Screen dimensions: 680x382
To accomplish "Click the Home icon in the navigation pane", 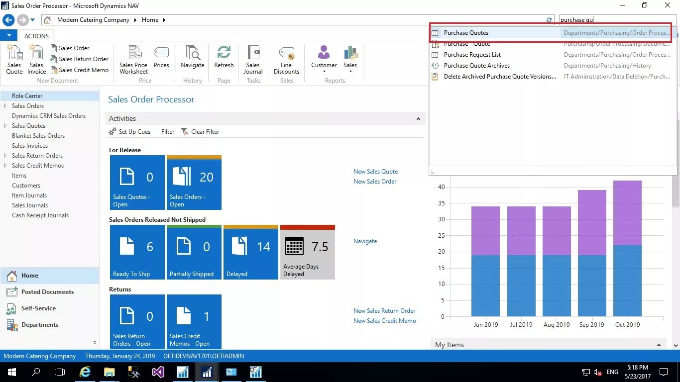I will [30, 275].
